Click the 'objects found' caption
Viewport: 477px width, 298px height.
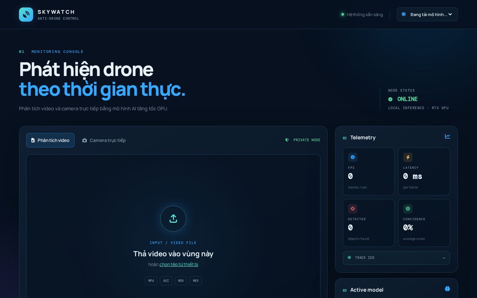359,239
